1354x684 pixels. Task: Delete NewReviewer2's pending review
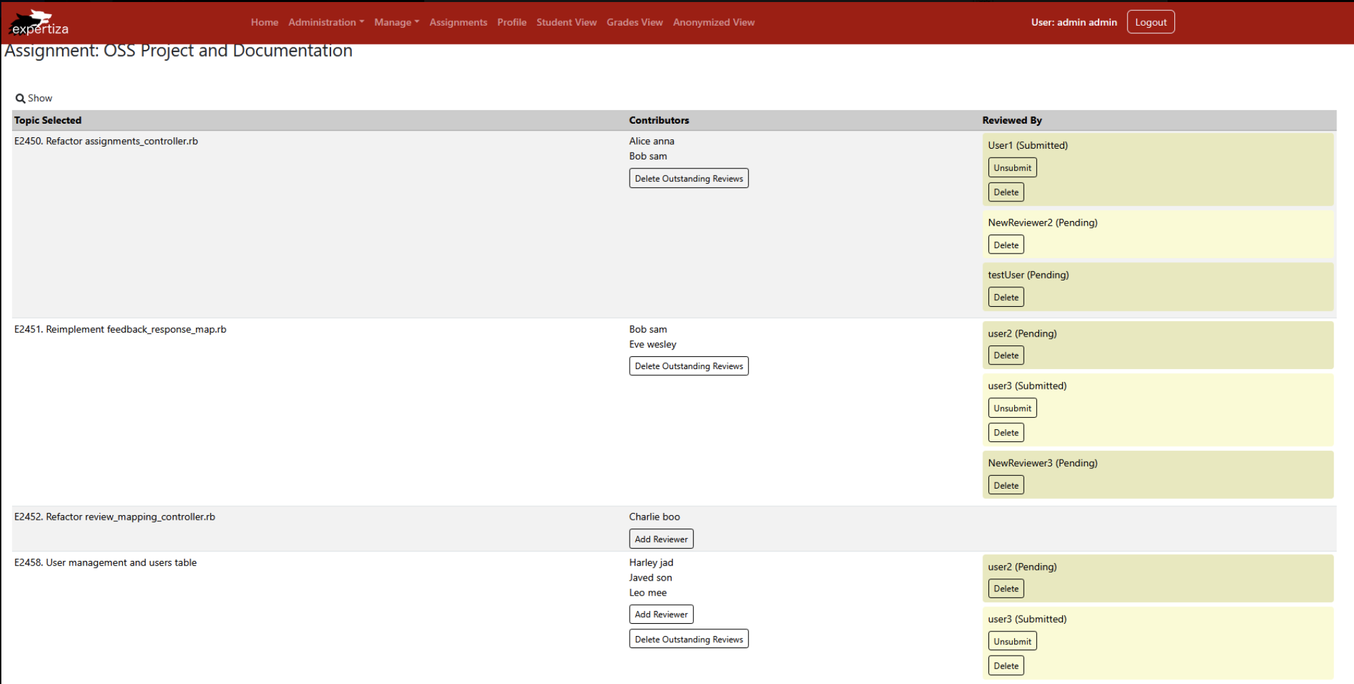1005,245
